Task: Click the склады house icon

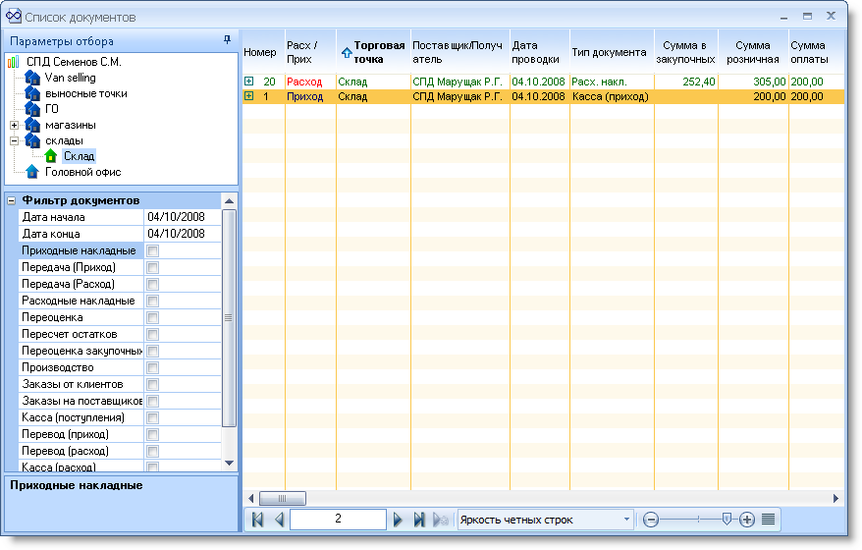Action: [x=32, y=140]
